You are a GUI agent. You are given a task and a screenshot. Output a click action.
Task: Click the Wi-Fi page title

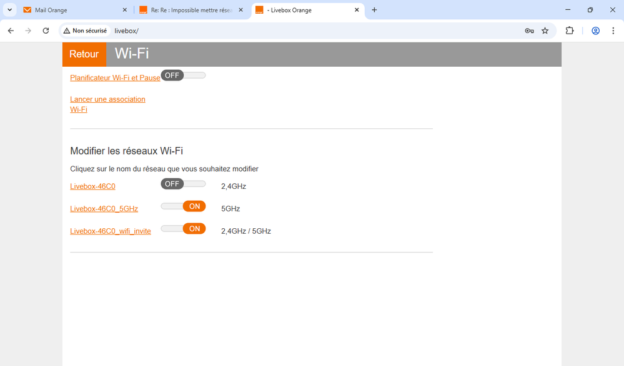coord(132,53)
